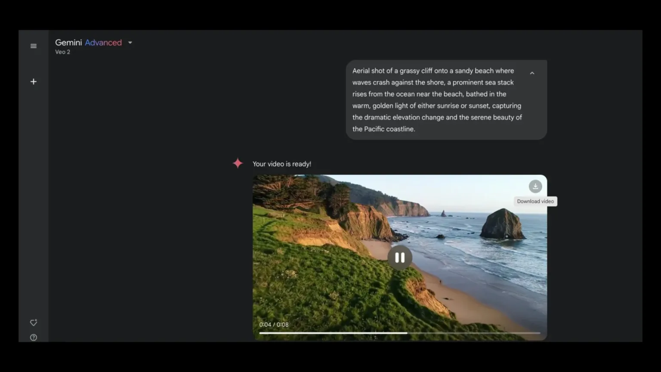Click the download video icon
Image resolution: width=661 pixels, height=372 pixels.
pos(535,186)
